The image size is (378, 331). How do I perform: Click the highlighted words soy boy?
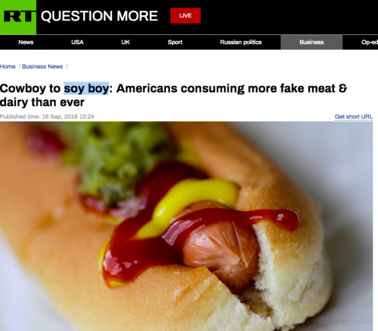click(x=86, y=89)
